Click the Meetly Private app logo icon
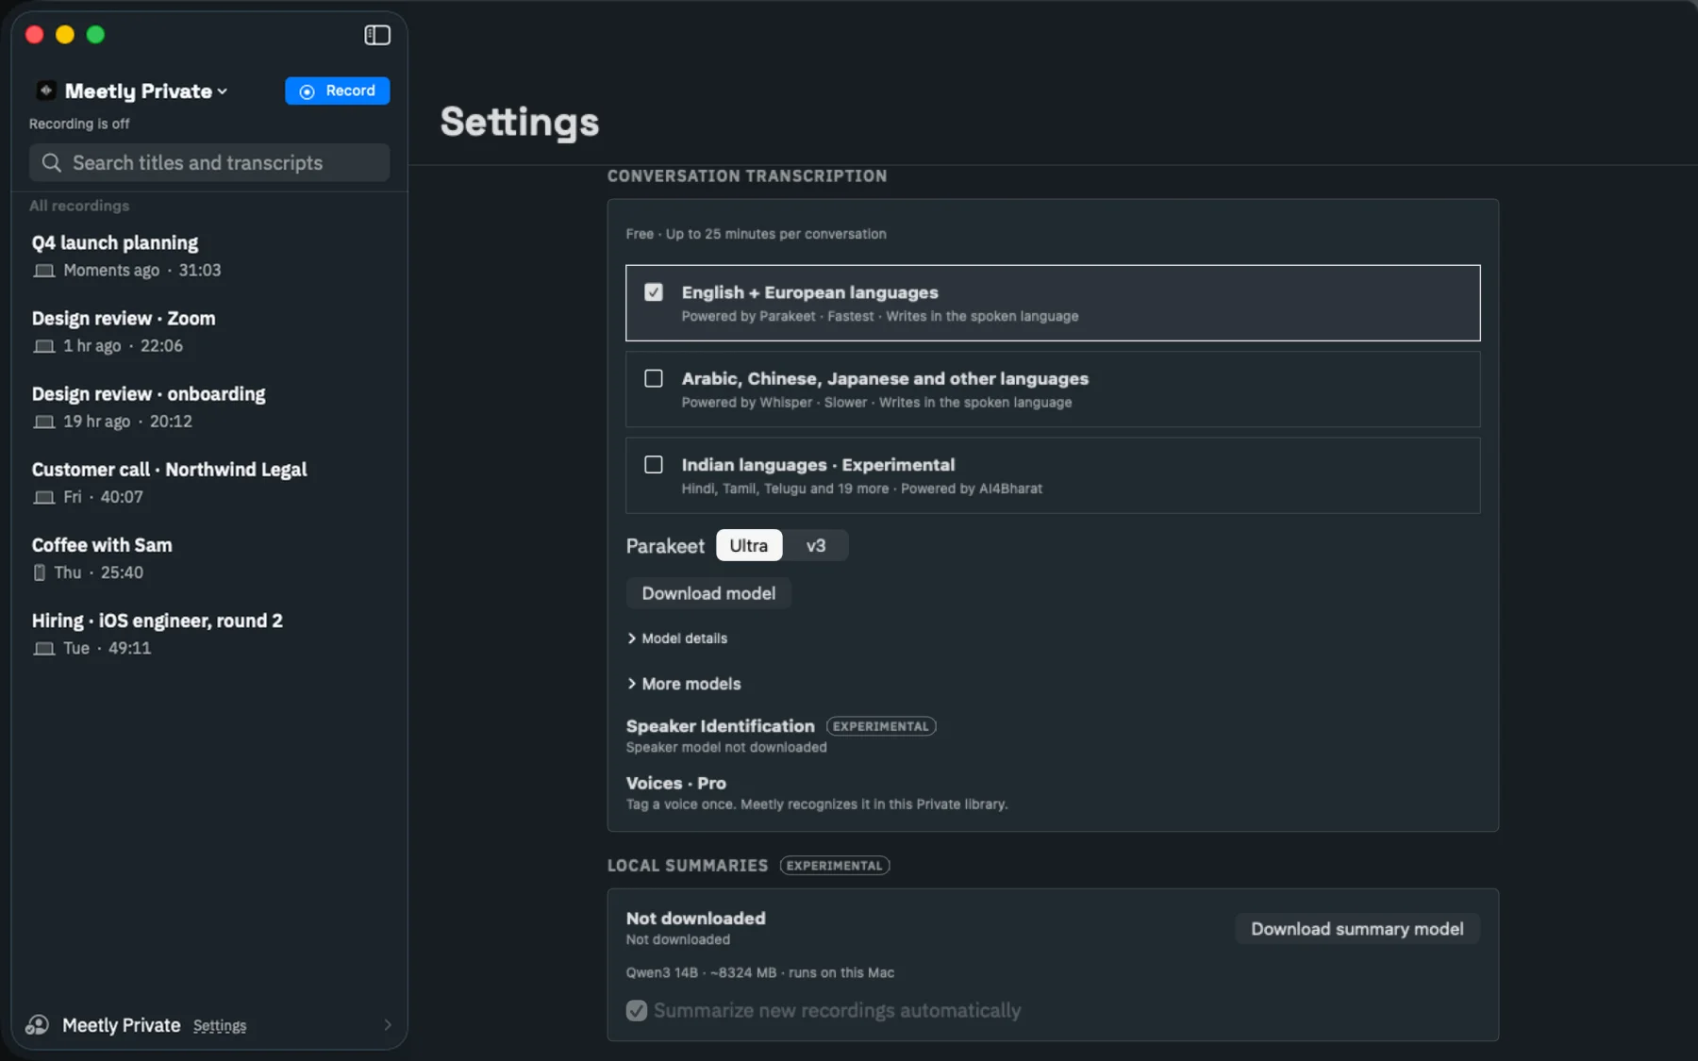The image size is (1698, 1061). (45, 91)
